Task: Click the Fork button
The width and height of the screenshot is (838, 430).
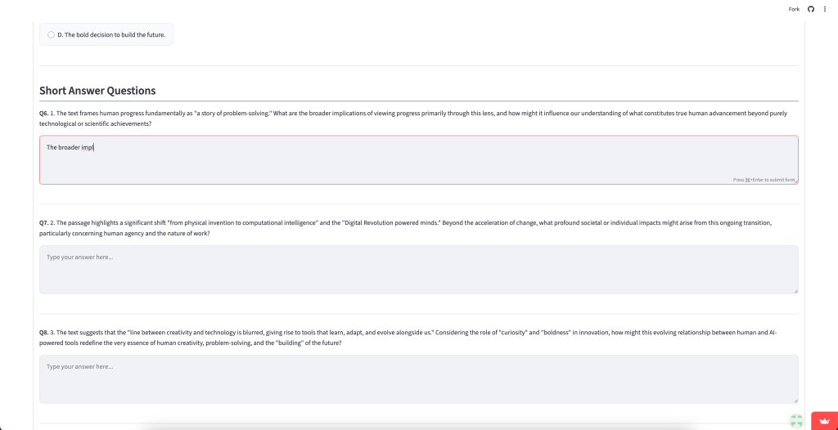Action: click(x=794, y=9)
